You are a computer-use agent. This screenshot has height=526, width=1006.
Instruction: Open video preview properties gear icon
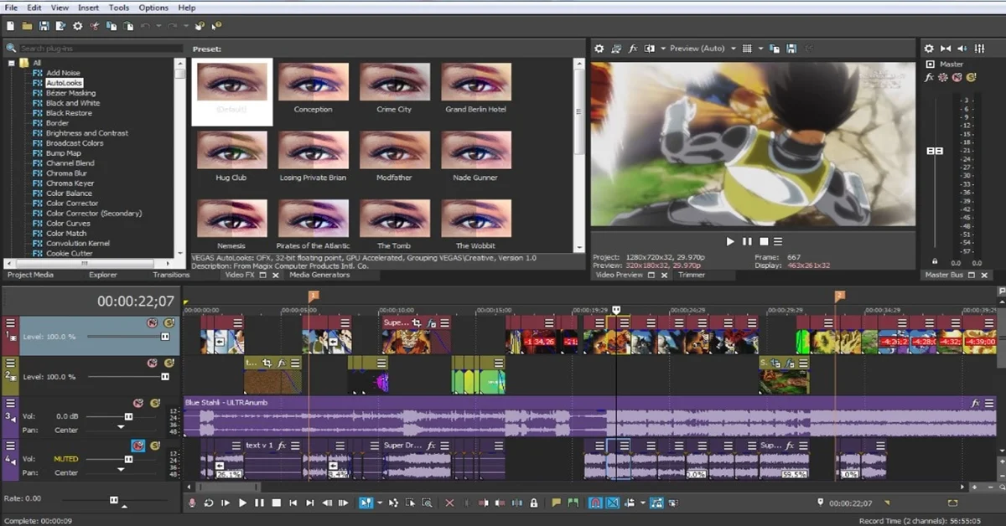tap(599, 49)
